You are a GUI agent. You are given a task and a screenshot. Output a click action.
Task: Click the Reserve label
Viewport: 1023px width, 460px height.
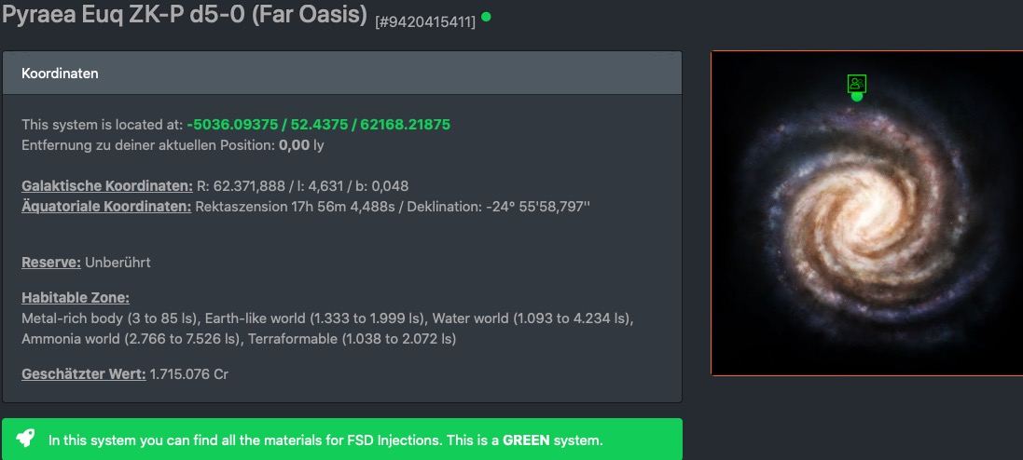tap(51, 263)
